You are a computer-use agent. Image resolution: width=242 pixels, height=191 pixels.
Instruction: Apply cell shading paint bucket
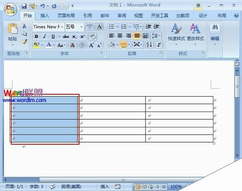(x=112, y=45)
